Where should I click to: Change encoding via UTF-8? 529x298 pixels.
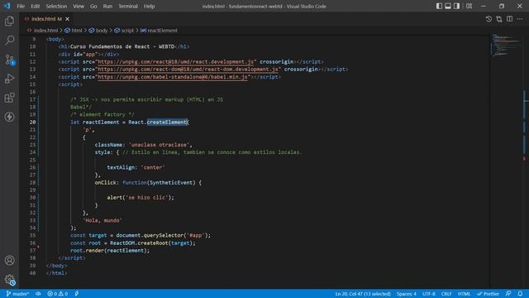pyautogui.click(x=429, y=294)
